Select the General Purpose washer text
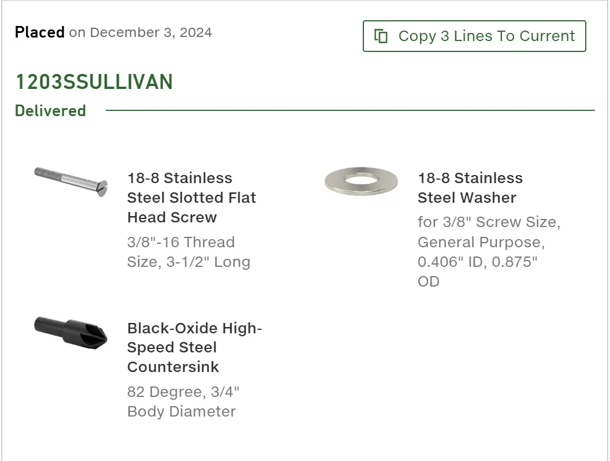Viewport: 610px width, 461px height. (x=481, y=241)
